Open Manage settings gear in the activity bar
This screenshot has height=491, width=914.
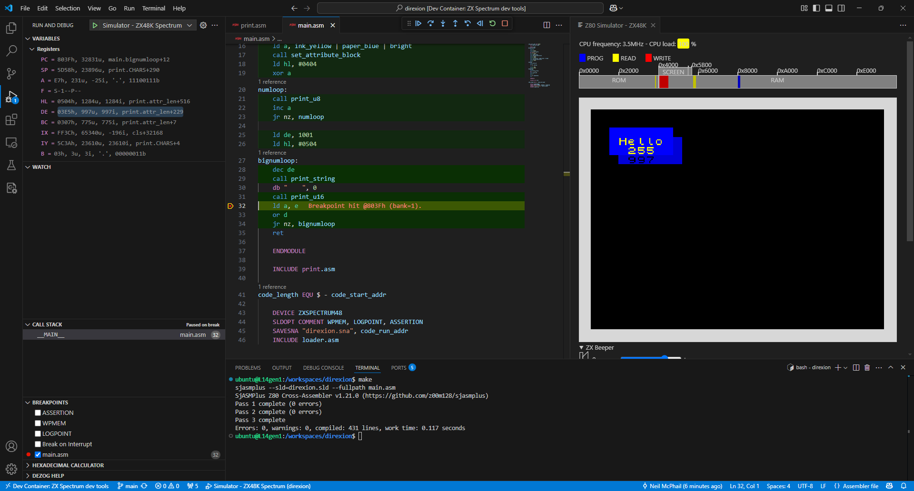(x=11, y=469)
